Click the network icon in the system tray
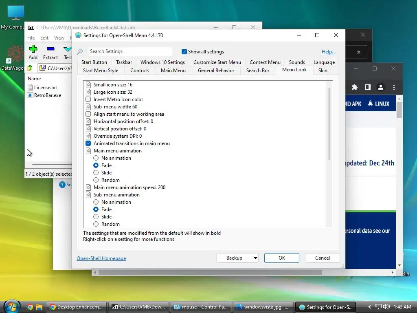417x313 pixels. tap(378, 306)
